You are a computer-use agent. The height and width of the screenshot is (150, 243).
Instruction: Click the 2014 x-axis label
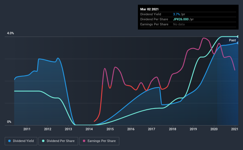89,129
